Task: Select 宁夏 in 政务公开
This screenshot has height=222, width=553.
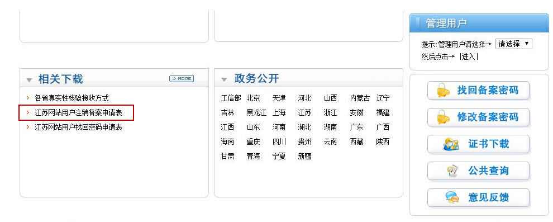Action: [x=279, y=156]
